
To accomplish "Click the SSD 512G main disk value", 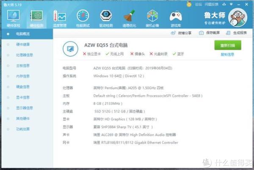I will 120,111.
